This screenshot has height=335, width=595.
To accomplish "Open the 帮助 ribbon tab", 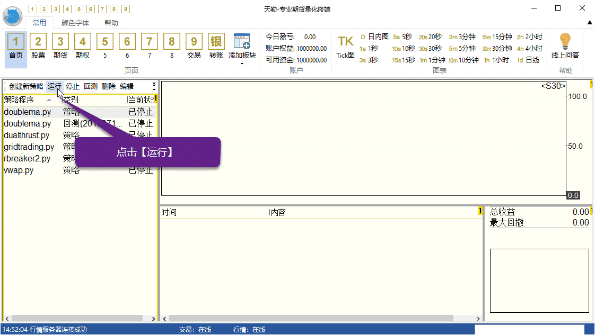I will (x=111, y=23).
